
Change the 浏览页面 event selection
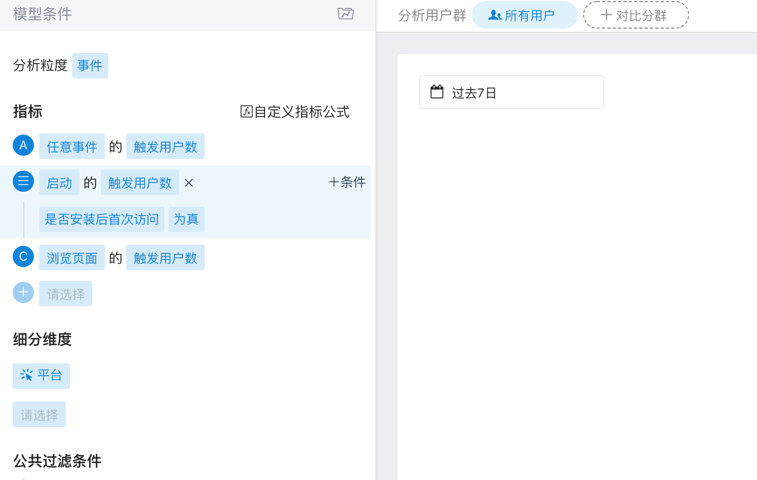(x=72, y=258)
